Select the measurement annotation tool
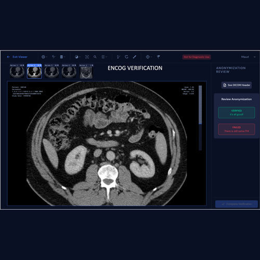The width and height of the screenshot is (260, 260). tap(119, 57)
